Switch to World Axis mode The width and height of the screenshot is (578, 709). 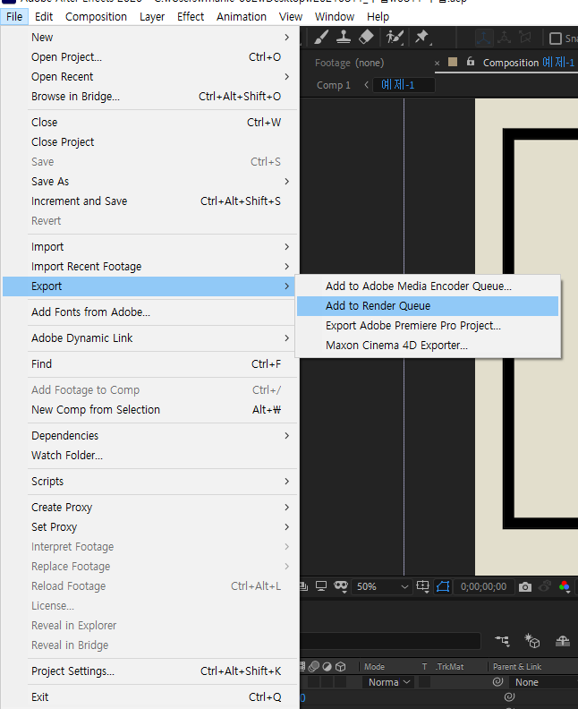pos(504,38)
